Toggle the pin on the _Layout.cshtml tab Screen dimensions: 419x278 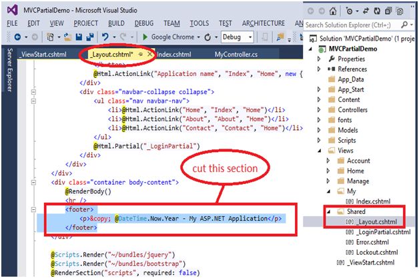pyautogui.click(x=141, y=54)
